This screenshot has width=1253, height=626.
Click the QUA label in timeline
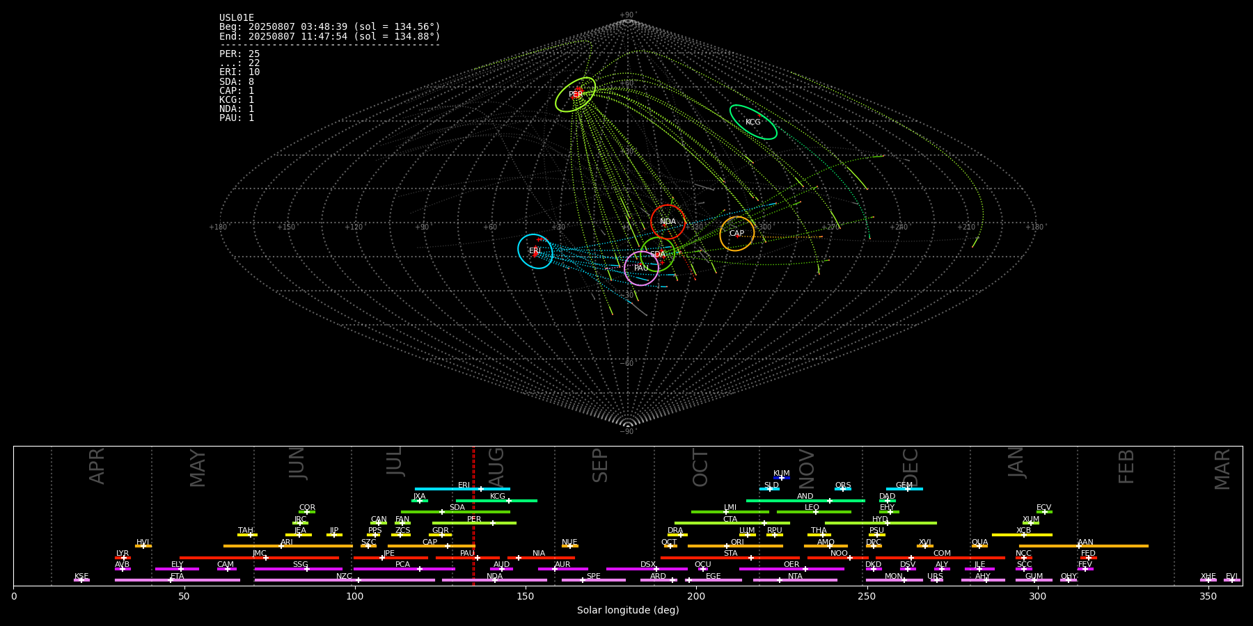[979, 543]
